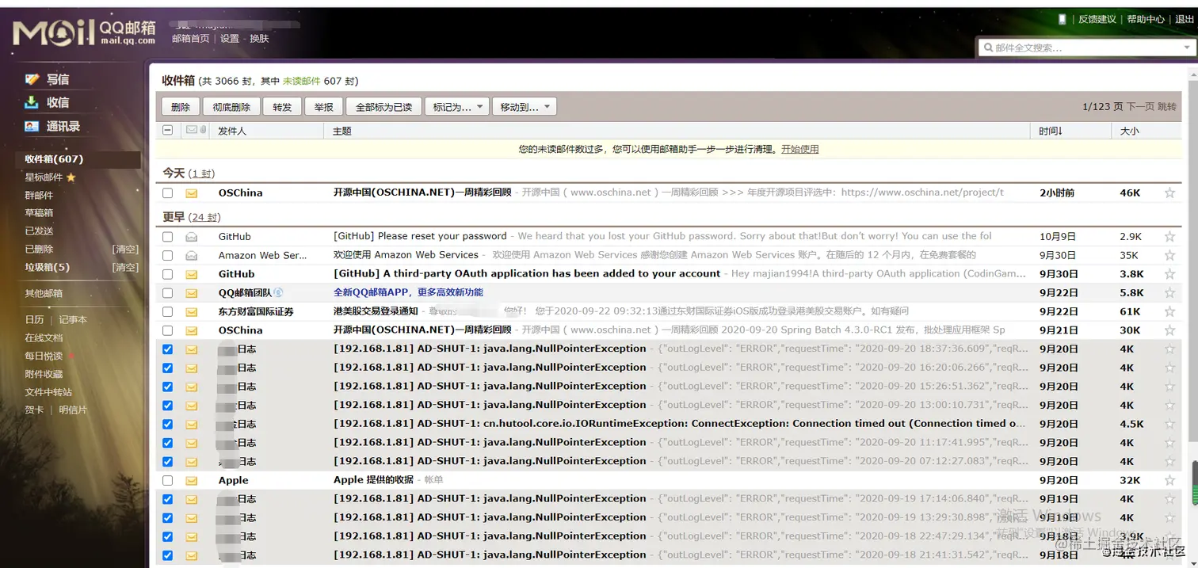
Task: Open the 草稿箱 folder
Action: pos(39,213)
